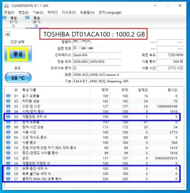This screenshot has width=190, height=193.
Task: Select the 스핀 재시도 횟수 attribute name
Action: (x=35, y=137)
